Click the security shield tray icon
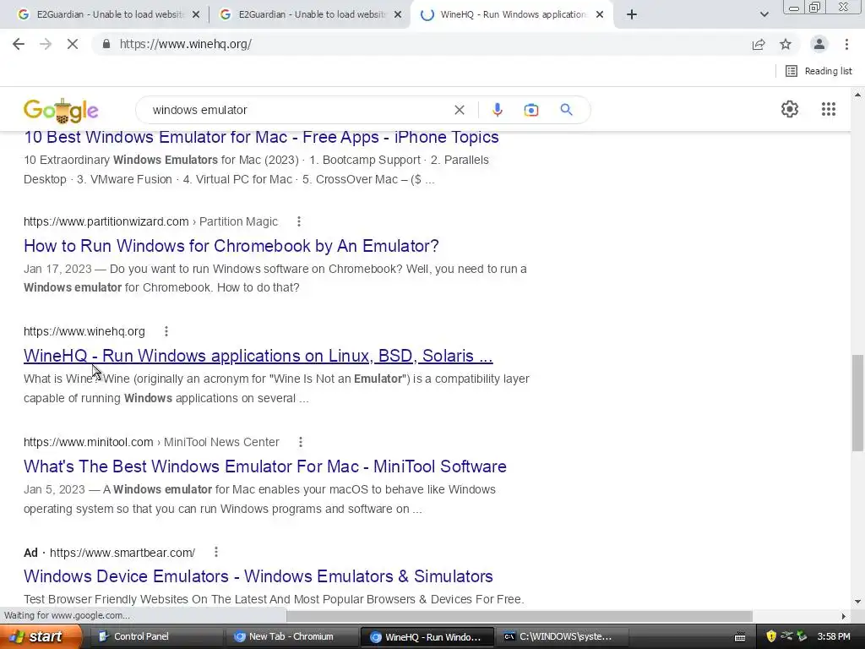This screenshot has width=865, height=649. coord(770,636)
